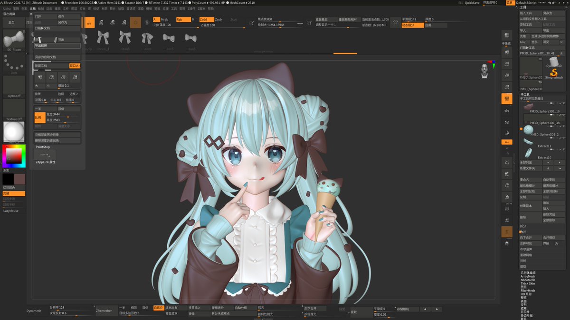The height and width of the screenshot is (320, 570).
Task: Open 灯箱▶工具 lightbox tools
Action: [x=542, y=47]
